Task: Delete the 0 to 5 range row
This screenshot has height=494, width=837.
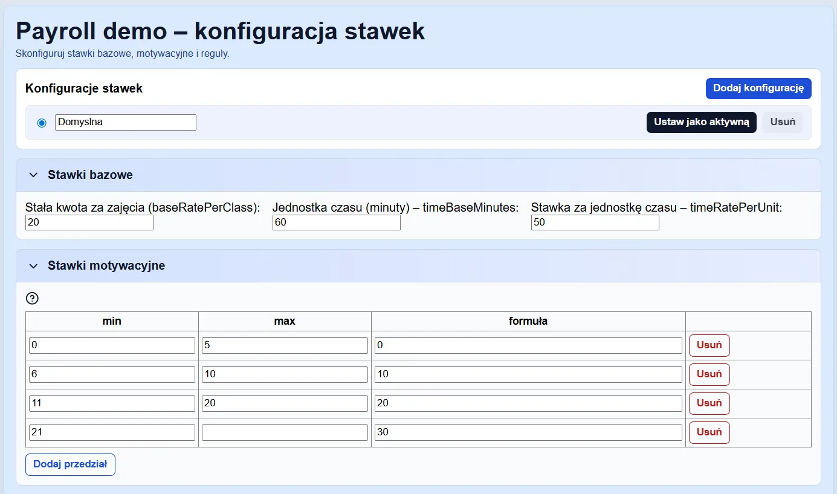Action: (709, 345)
